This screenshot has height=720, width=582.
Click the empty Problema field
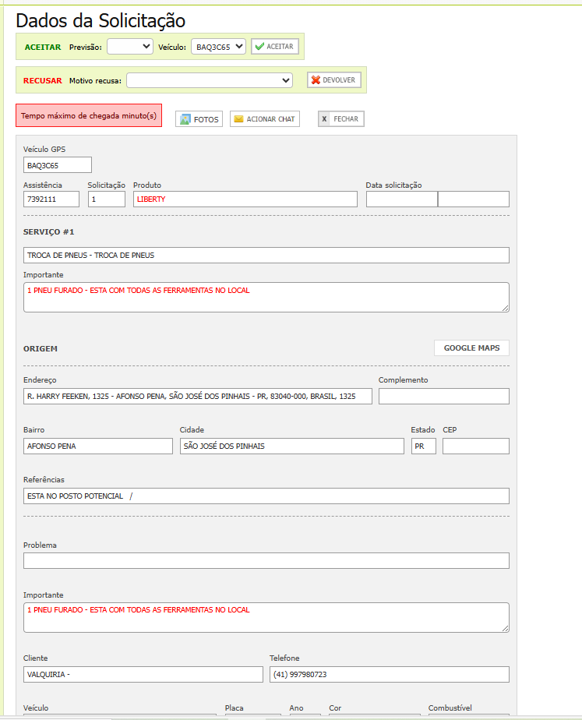click(x=266, y=561)
